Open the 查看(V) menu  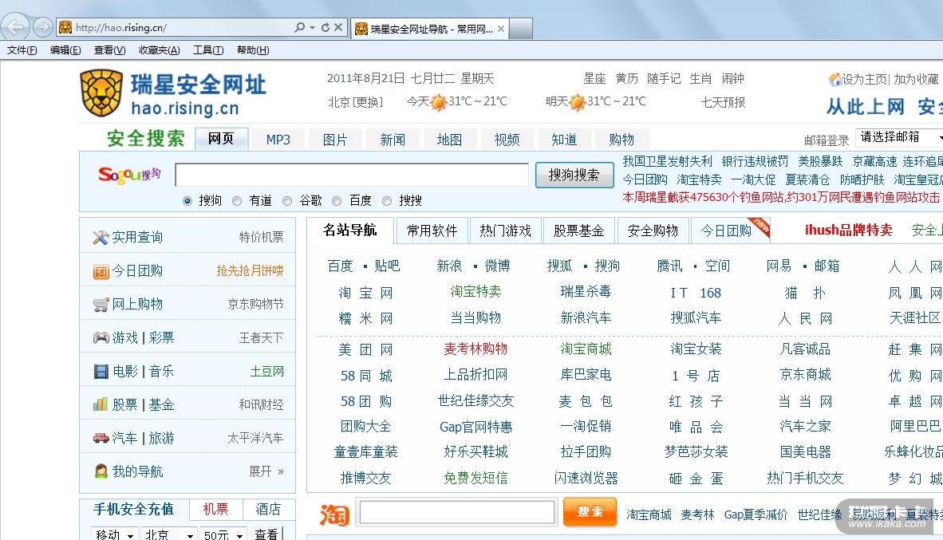click(110, 50)
